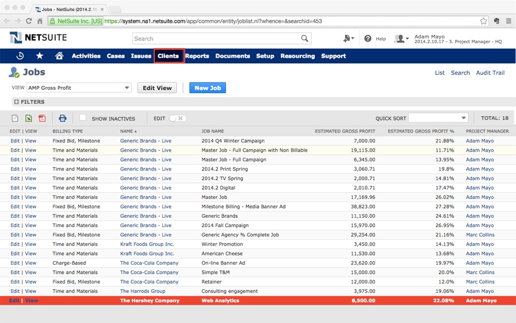Image resolution: width=516 pixels, height=323 pixels.
Task: Toggle the inline Edit switch
Action: 177,118
